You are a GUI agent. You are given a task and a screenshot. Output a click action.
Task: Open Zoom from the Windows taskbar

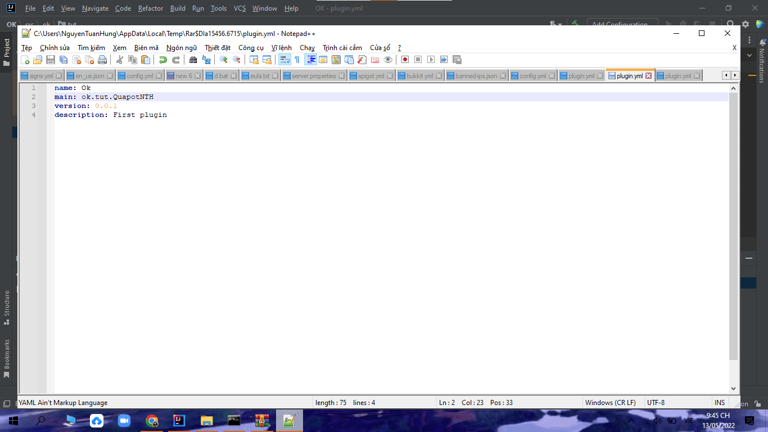[124, 420]
